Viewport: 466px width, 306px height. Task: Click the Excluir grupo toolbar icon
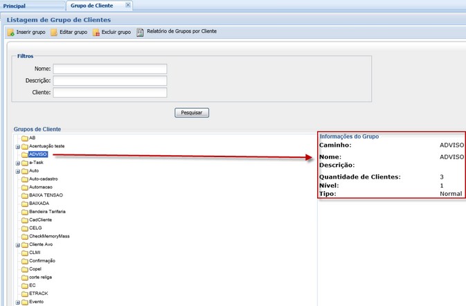(96, 33)
